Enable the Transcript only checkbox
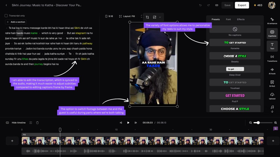The image size is (280, 157). [6, 16]
